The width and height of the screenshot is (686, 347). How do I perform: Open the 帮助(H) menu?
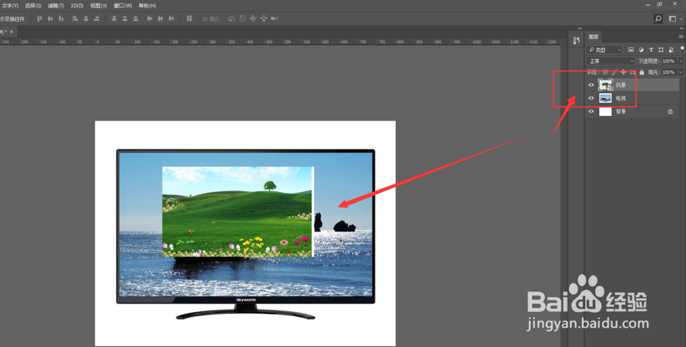pos(147,5)
